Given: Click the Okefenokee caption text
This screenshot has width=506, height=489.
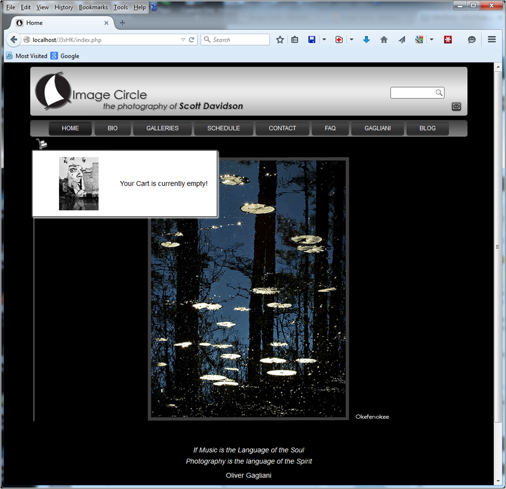Looking at the screenshot, I should tap(372, 417).
